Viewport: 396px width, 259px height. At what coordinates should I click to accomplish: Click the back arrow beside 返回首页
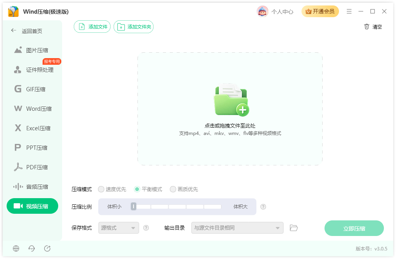click(x=14, y=30)
